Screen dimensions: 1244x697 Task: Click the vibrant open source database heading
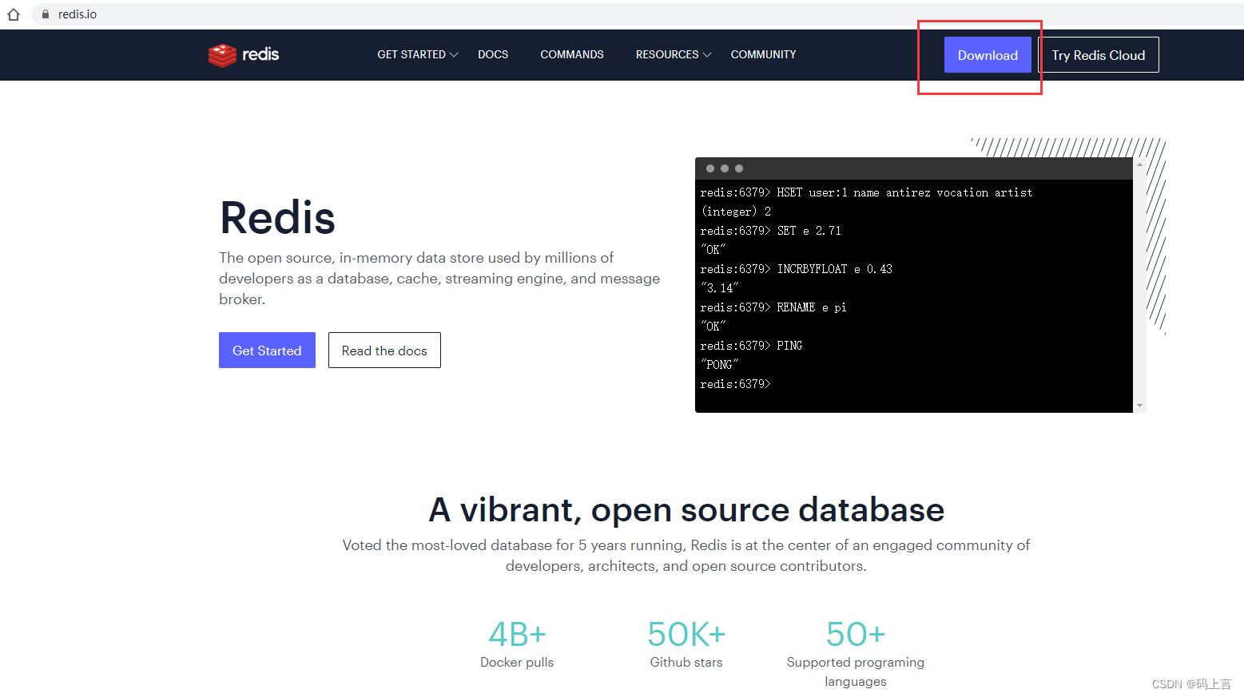point(686,509)
